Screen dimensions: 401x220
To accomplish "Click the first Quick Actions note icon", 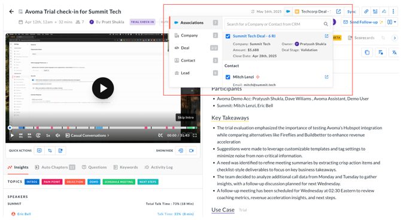I will [39, 151].
